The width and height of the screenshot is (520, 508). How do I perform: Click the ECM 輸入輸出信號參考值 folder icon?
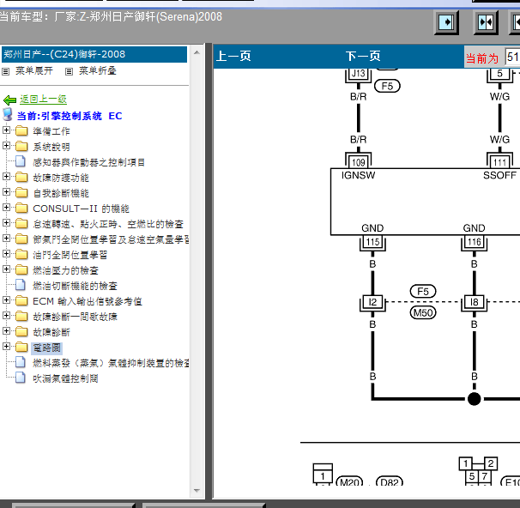[21, 300]
